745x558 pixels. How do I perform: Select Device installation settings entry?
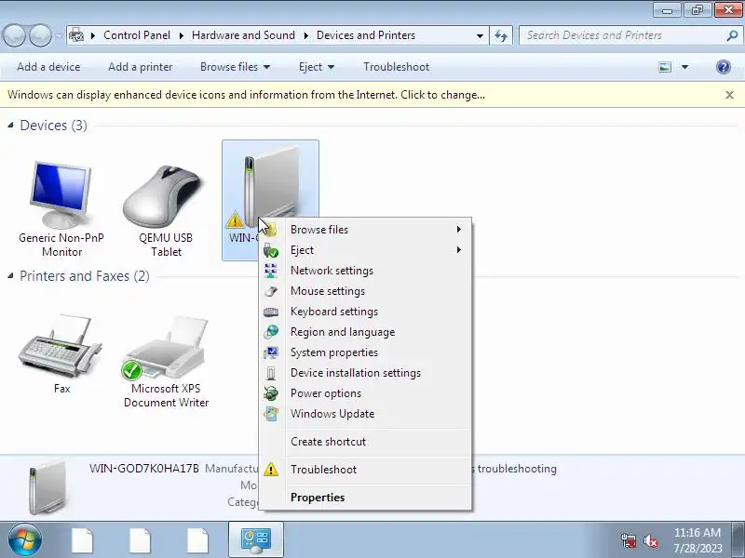pos(365,373)
